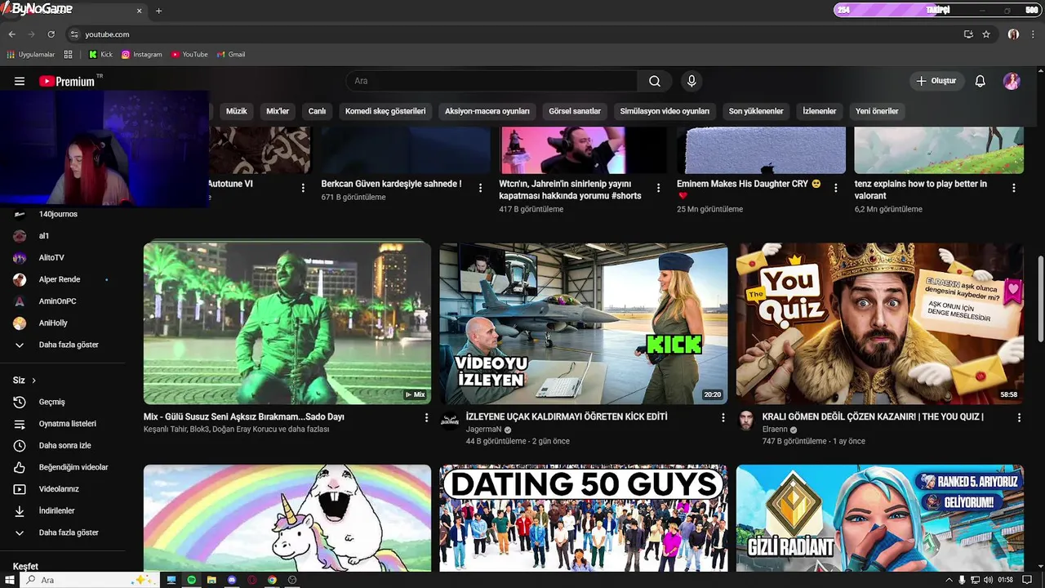The image size is (1045, 588).
Task: Open the Kick bookmark
Action: click(x=101, y=55)
